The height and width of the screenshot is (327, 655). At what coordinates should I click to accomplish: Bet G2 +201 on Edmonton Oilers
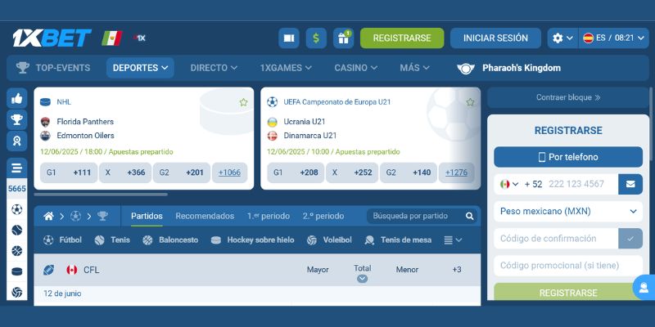point(181,172)
